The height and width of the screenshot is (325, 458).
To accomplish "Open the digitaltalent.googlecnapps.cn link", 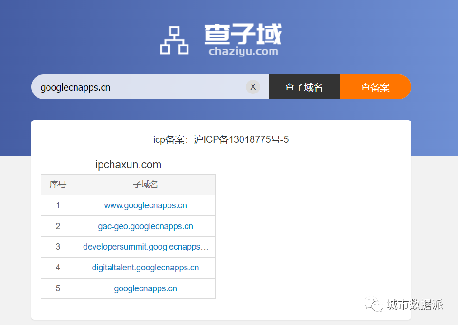I will (145, 268).
